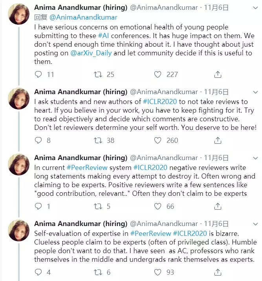Reply to the emotional health concerns tweet
Viewport: 262px width, 281px height.
tap(38, 75)
